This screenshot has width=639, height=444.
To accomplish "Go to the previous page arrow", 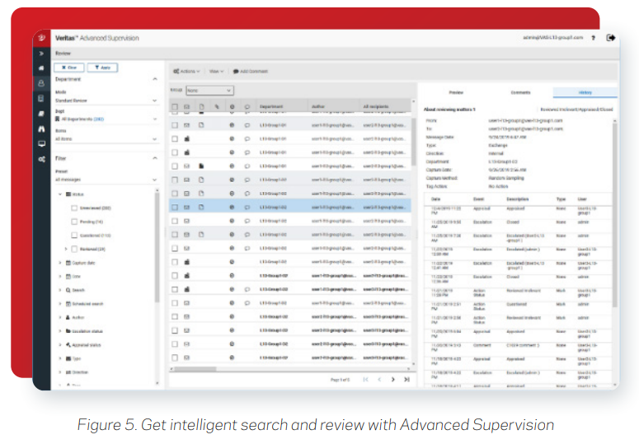I will (379, 379).
